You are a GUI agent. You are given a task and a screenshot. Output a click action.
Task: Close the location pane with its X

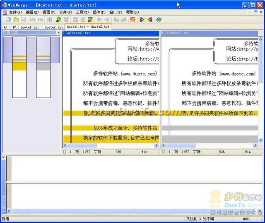[59, 32]
